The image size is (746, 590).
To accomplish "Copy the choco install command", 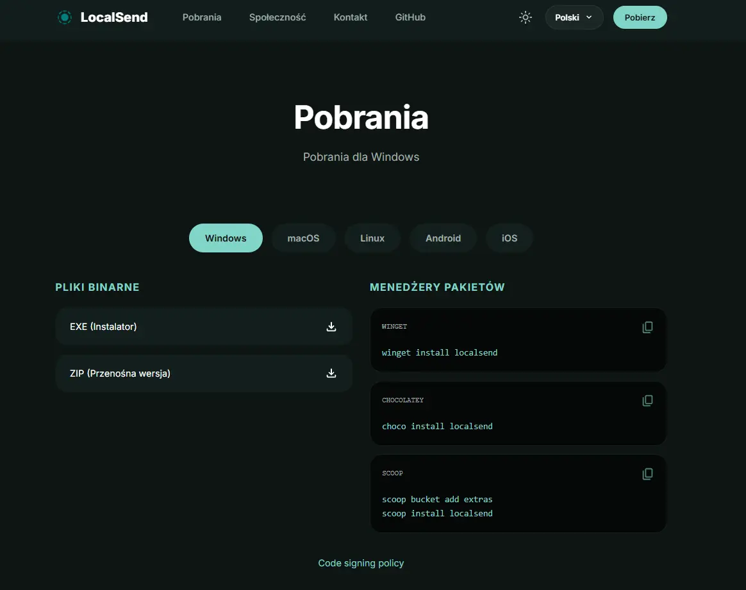I will pyautogui.click(x=647, y=401).
